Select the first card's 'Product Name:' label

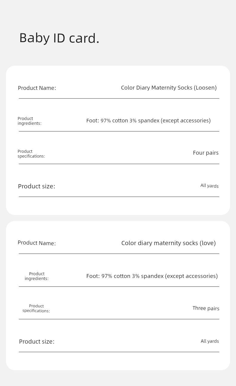coord(37,88)
